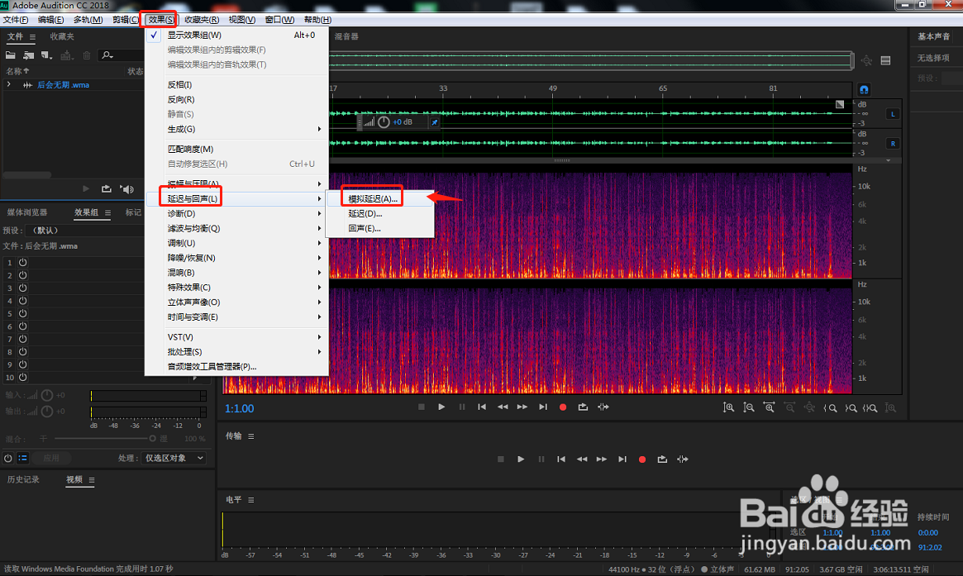Select 延迟(D)... from the submenu
This screenshot has height=576, width=963.
click(379, 214)
